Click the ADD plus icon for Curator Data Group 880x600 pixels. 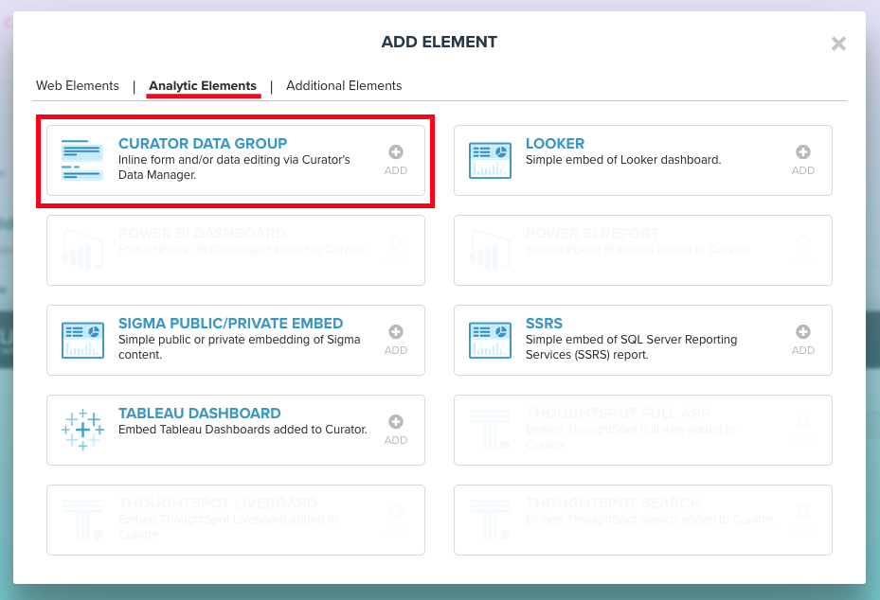tap(395, 150)
